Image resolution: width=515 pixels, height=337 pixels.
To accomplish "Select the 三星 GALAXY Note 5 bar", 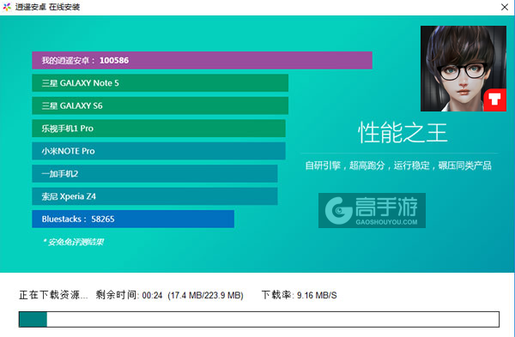I will (x=160, y=83).
